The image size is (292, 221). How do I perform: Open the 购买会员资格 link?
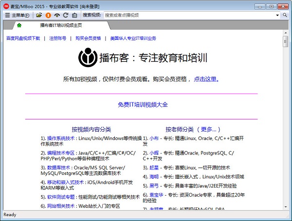point(88,38)
